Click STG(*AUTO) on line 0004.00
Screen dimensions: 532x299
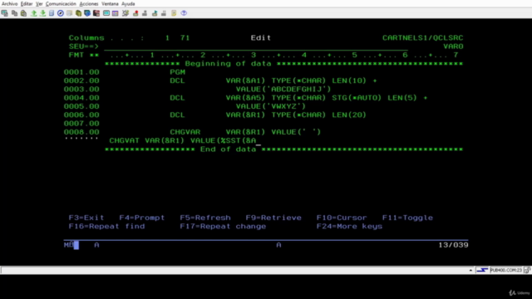coord(357,98)
